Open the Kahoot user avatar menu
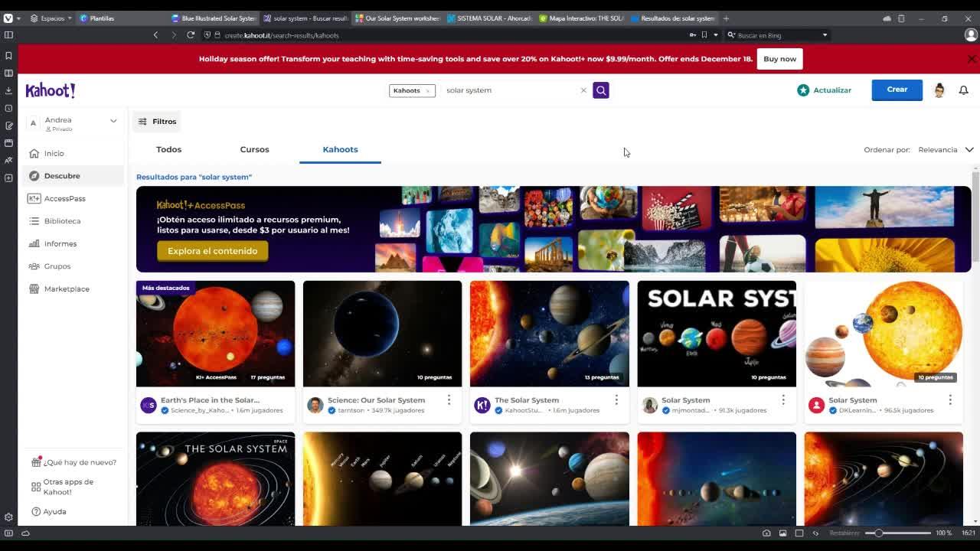 [939, 90]
